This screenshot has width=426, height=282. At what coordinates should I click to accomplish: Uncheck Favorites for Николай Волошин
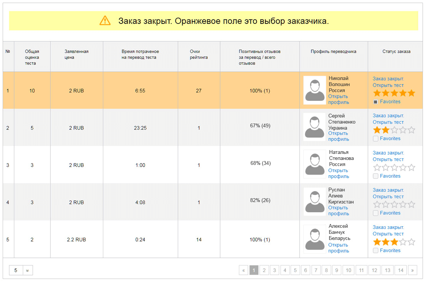[x=376, y=102]
